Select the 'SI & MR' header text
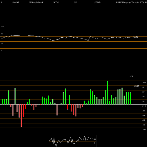 click(x=16, y=2)
